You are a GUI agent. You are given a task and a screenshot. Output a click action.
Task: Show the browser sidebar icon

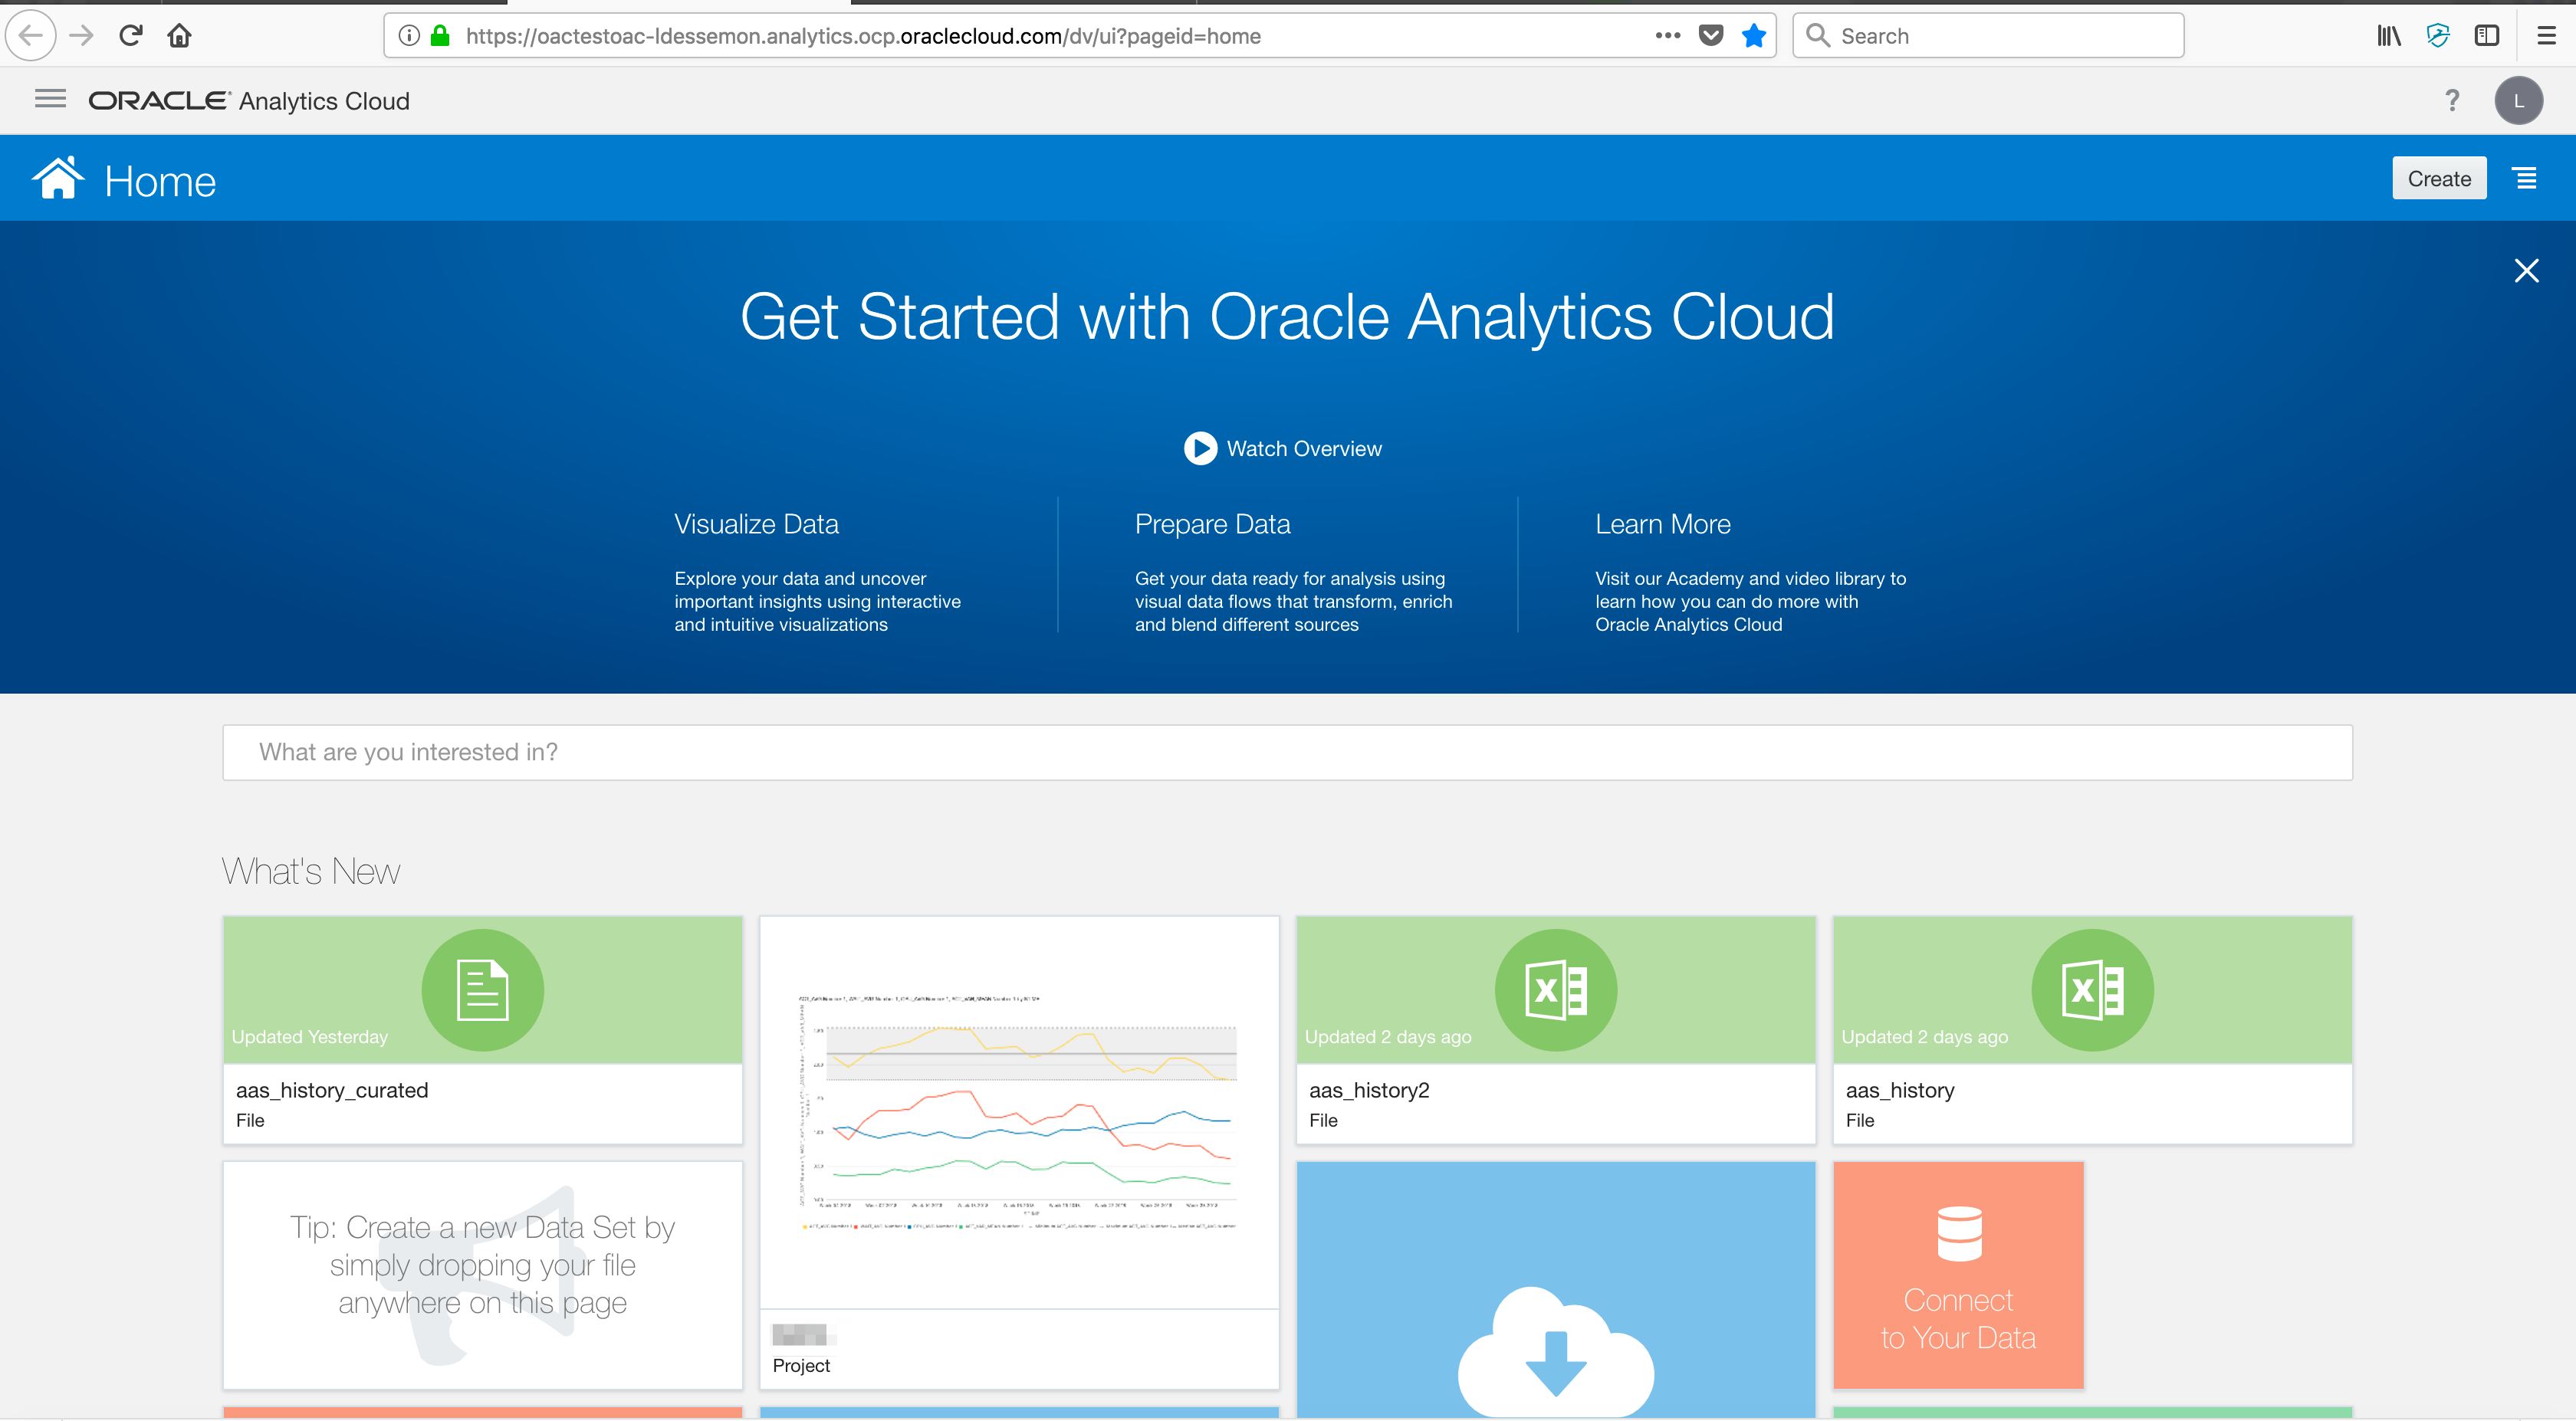click(x=2487, y=36)
